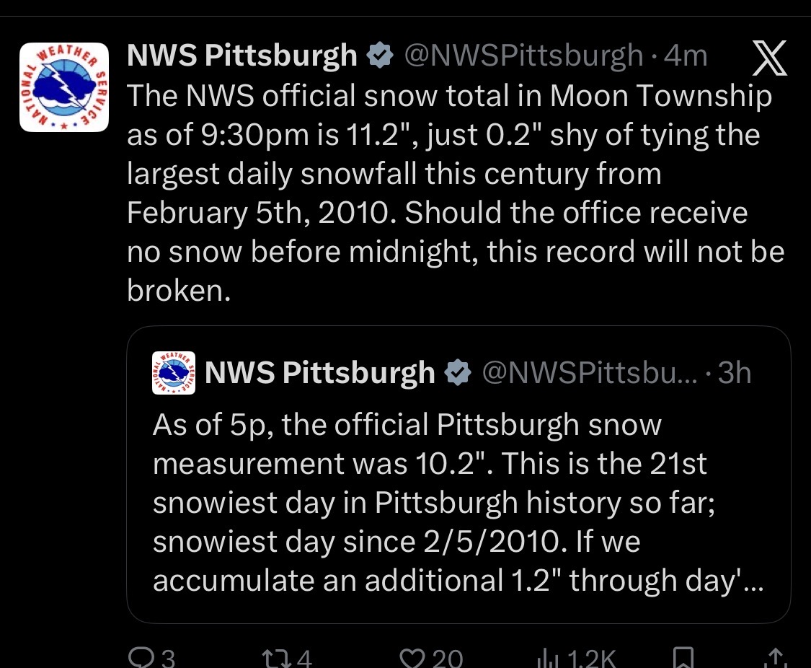Click the @NWSPittsburgh handle in the main tweet
Viewport: 811px width, 668px height.
click(523, 56)
